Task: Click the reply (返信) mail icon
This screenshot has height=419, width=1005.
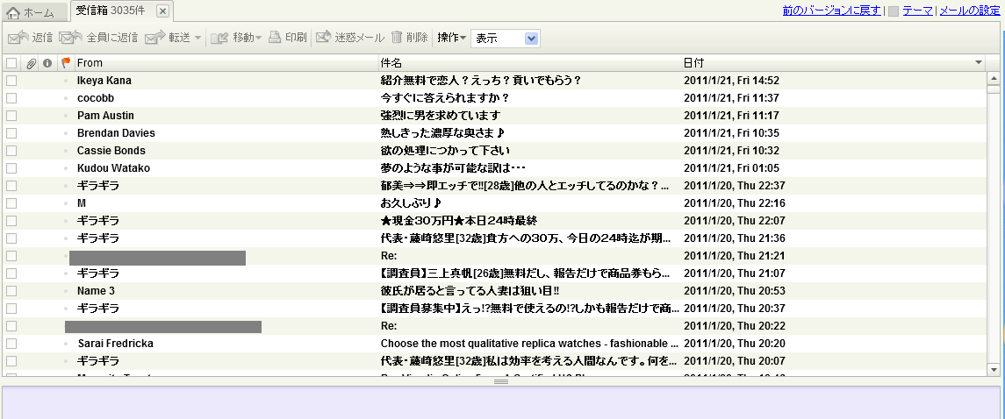Action: (x=18, y=38)
